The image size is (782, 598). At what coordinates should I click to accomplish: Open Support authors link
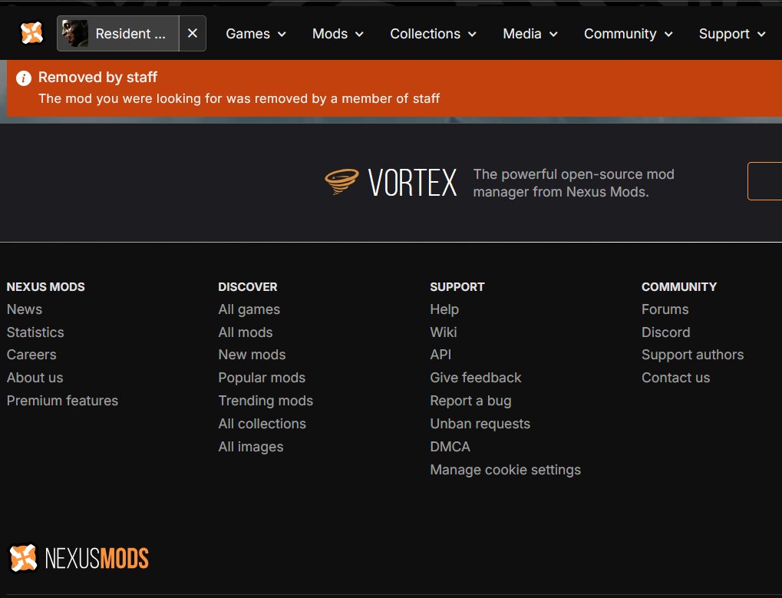point(693,355)
